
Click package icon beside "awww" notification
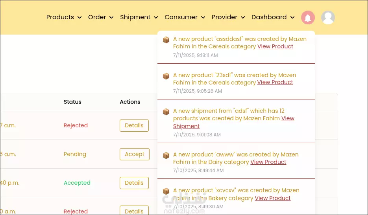pos(166,155)
